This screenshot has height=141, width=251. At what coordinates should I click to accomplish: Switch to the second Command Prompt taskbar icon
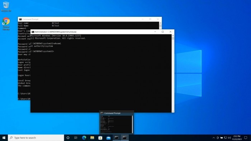click(124, 138)
